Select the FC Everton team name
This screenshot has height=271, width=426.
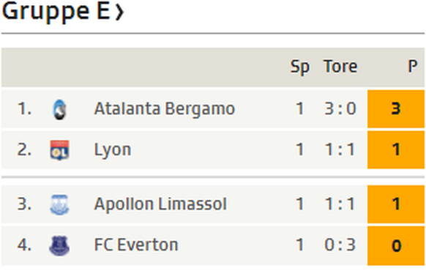[136, 245]
